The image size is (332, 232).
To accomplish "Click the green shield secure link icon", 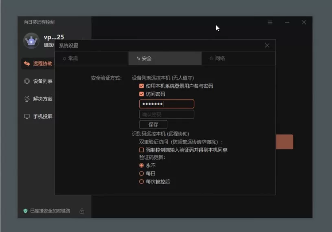I will click(25, 211).
